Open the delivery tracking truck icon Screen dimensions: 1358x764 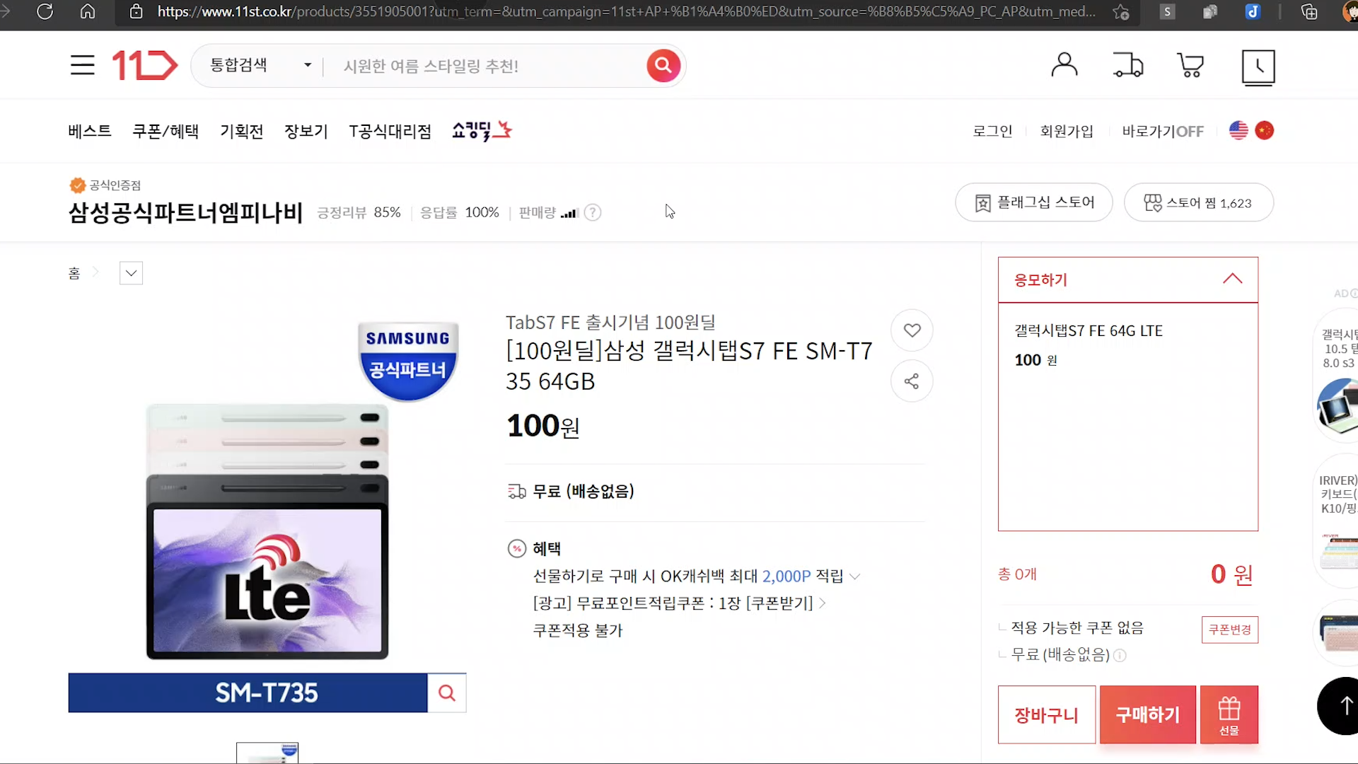1127,65
